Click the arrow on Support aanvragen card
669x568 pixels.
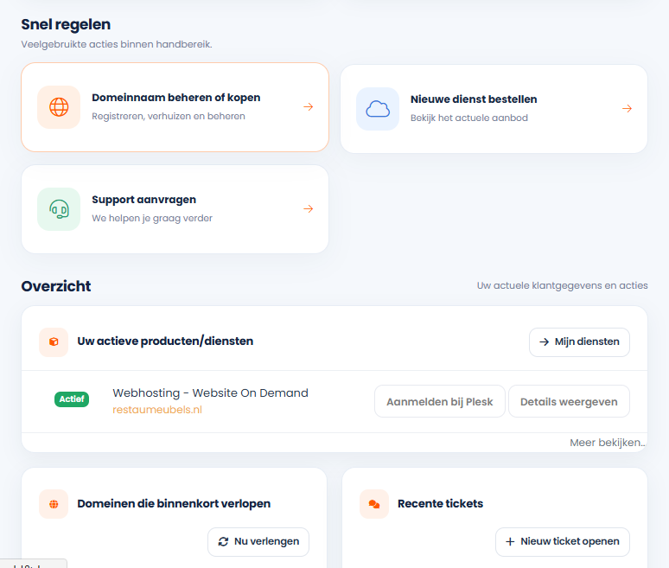309,208
